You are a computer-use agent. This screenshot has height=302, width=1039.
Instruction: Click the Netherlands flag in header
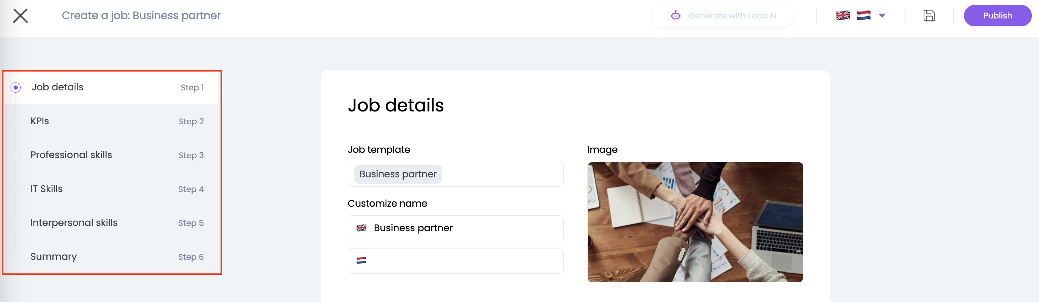[864, 16]
